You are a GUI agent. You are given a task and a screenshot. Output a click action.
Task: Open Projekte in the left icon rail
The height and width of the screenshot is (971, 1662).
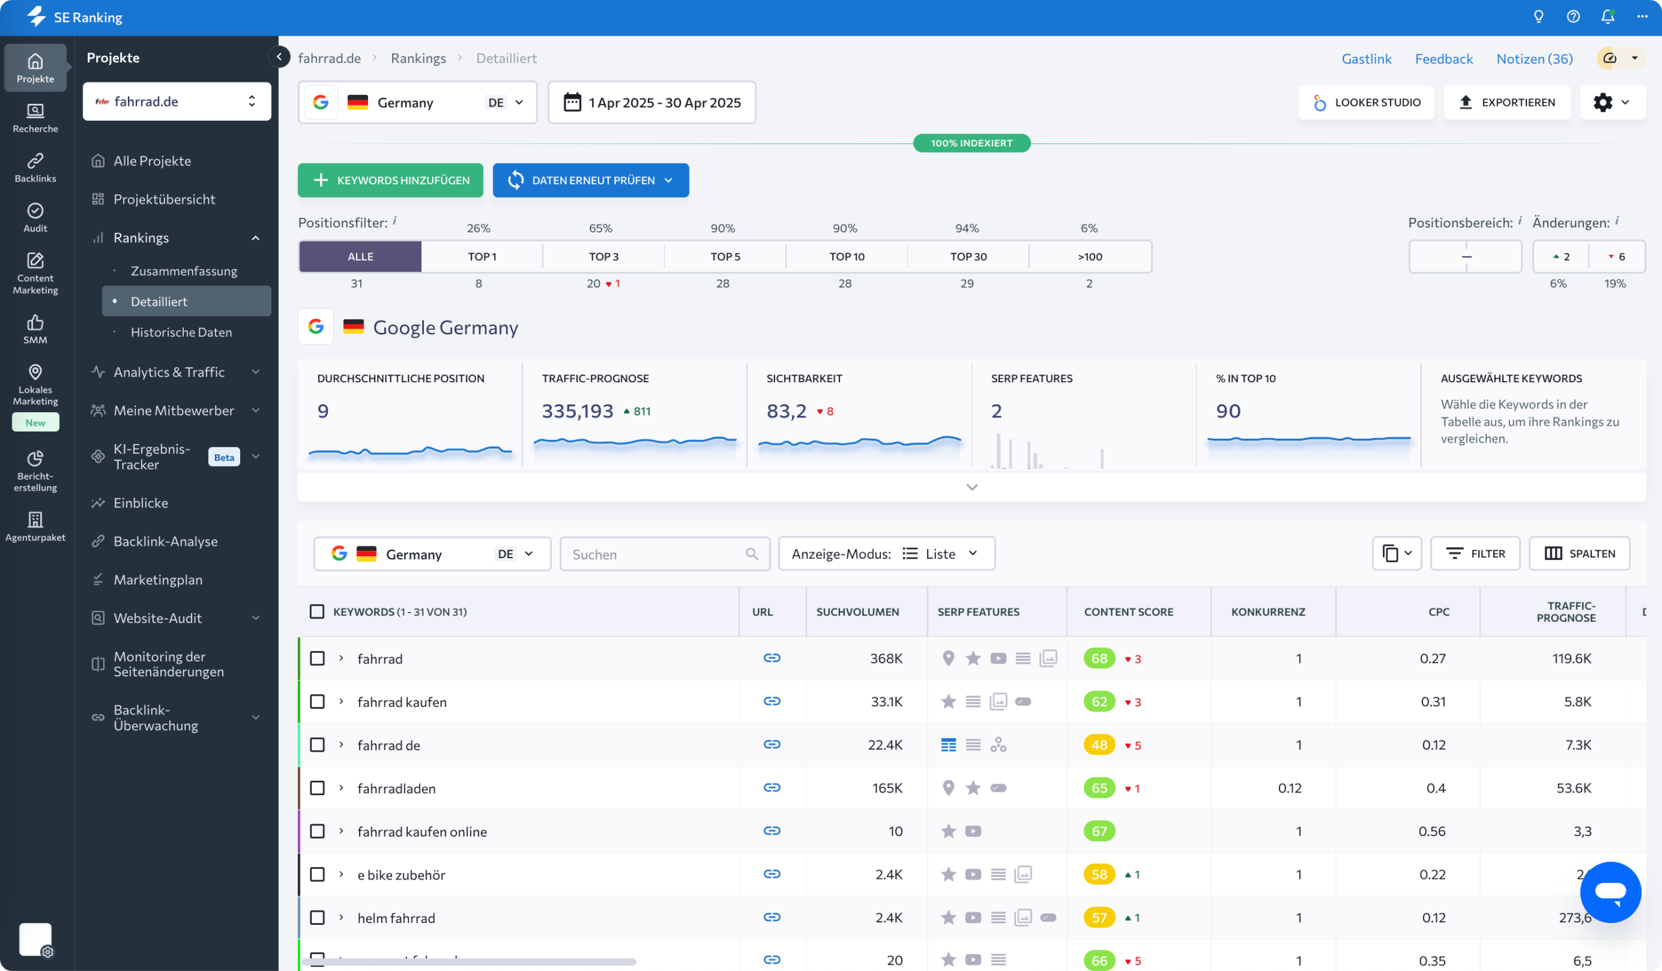[x=35, y=68]
